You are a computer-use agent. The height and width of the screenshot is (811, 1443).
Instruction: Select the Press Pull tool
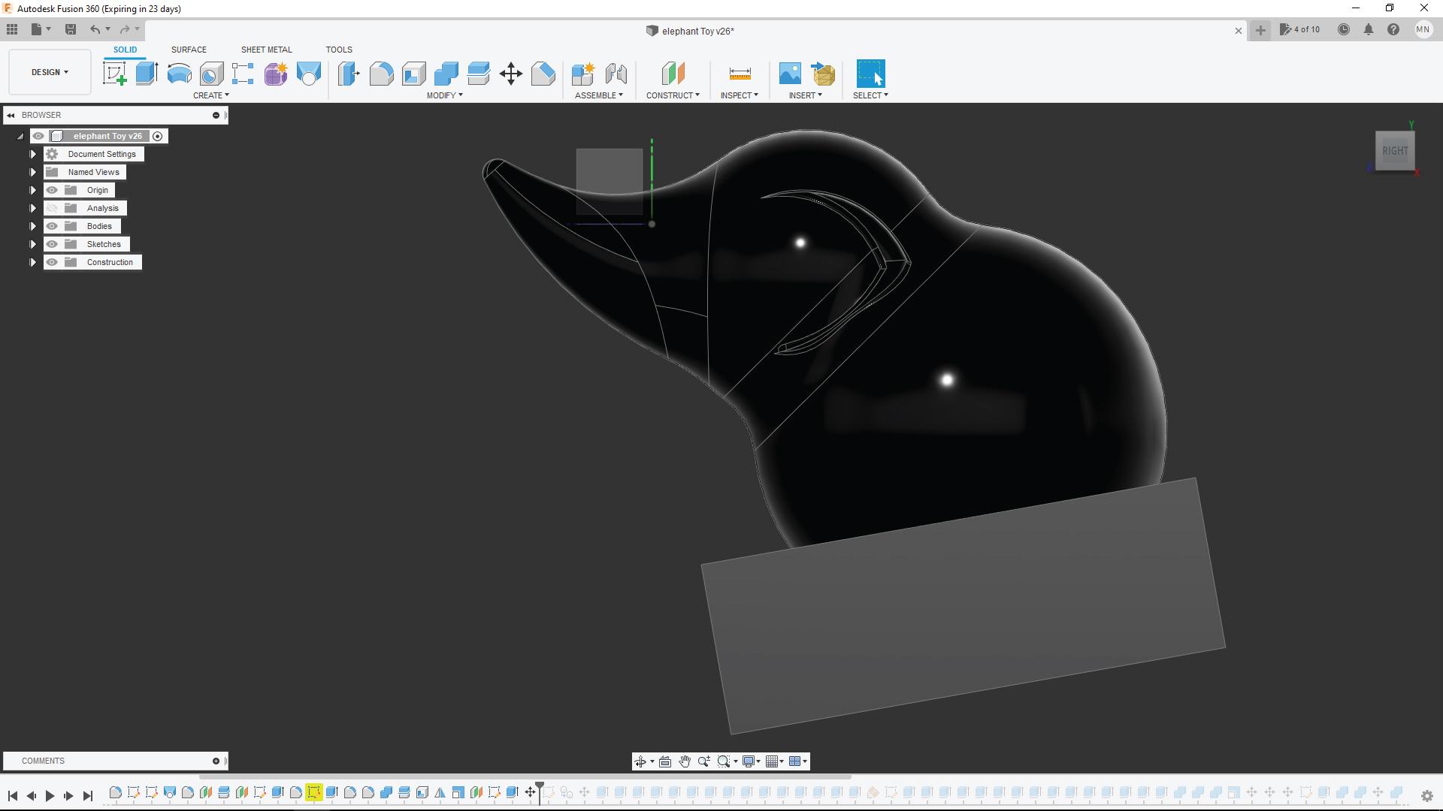point(349,74)
